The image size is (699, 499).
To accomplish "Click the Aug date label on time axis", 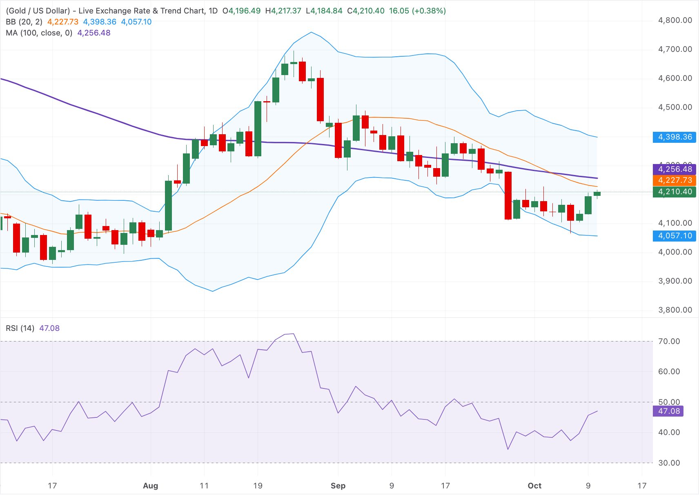I will click(151, 486).
